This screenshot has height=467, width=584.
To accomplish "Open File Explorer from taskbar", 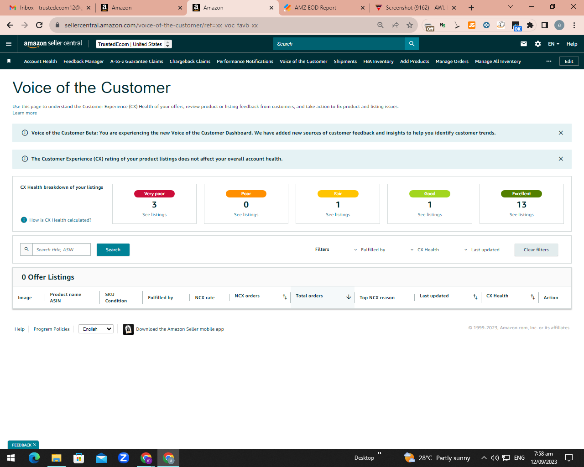I will (x=56, y=458).
